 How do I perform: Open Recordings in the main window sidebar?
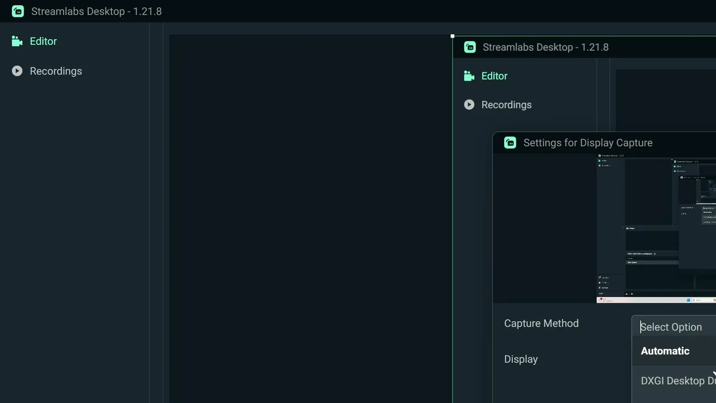(47, 71)
